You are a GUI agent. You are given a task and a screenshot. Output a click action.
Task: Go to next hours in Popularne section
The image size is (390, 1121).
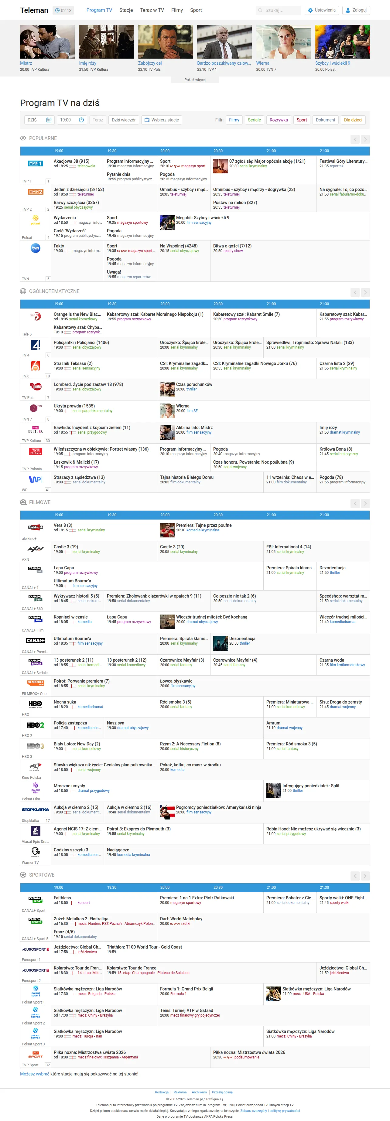click(365, 139)
